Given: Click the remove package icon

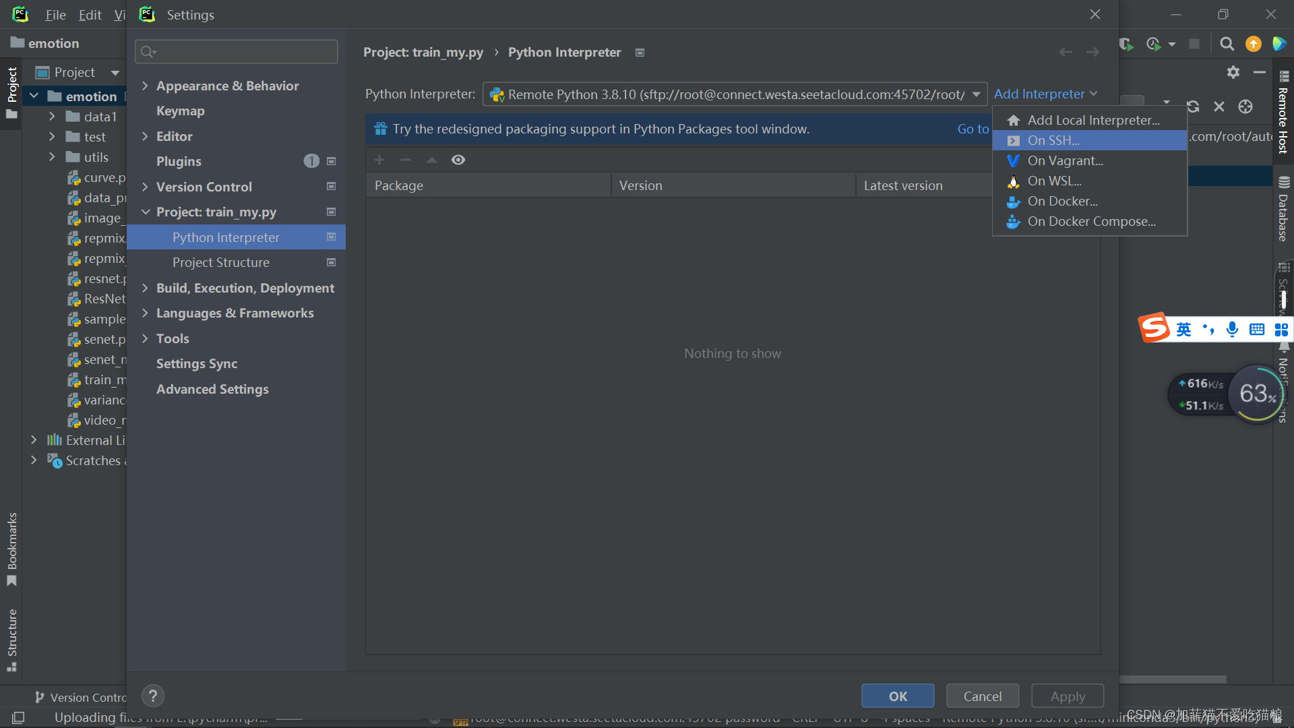Looking at the screenshot, I should point(406,159).
